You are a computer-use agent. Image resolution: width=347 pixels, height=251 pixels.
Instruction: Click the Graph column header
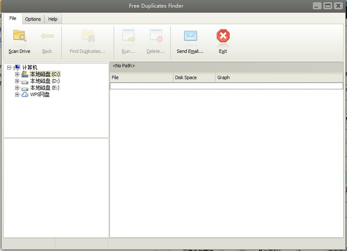(x=223, y=77)
